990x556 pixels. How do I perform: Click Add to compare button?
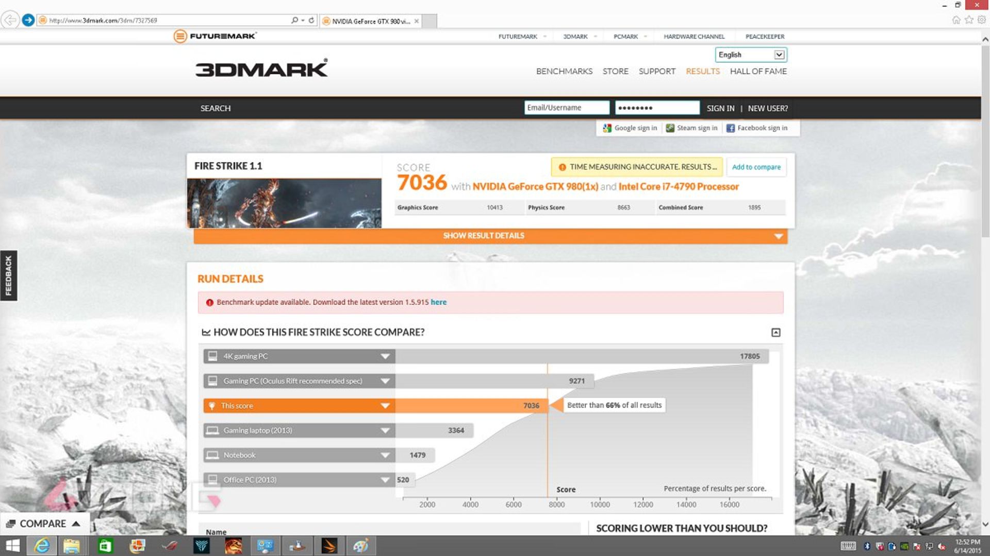[756, 167]
